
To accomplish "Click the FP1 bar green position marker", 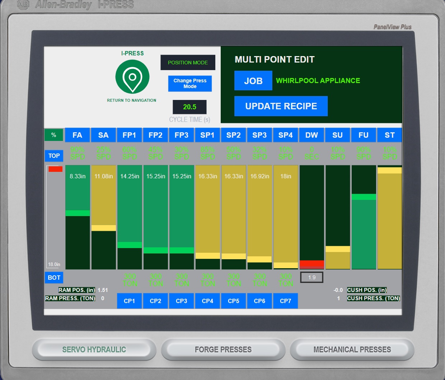I will pyautogui.click(x=130, y=245).
